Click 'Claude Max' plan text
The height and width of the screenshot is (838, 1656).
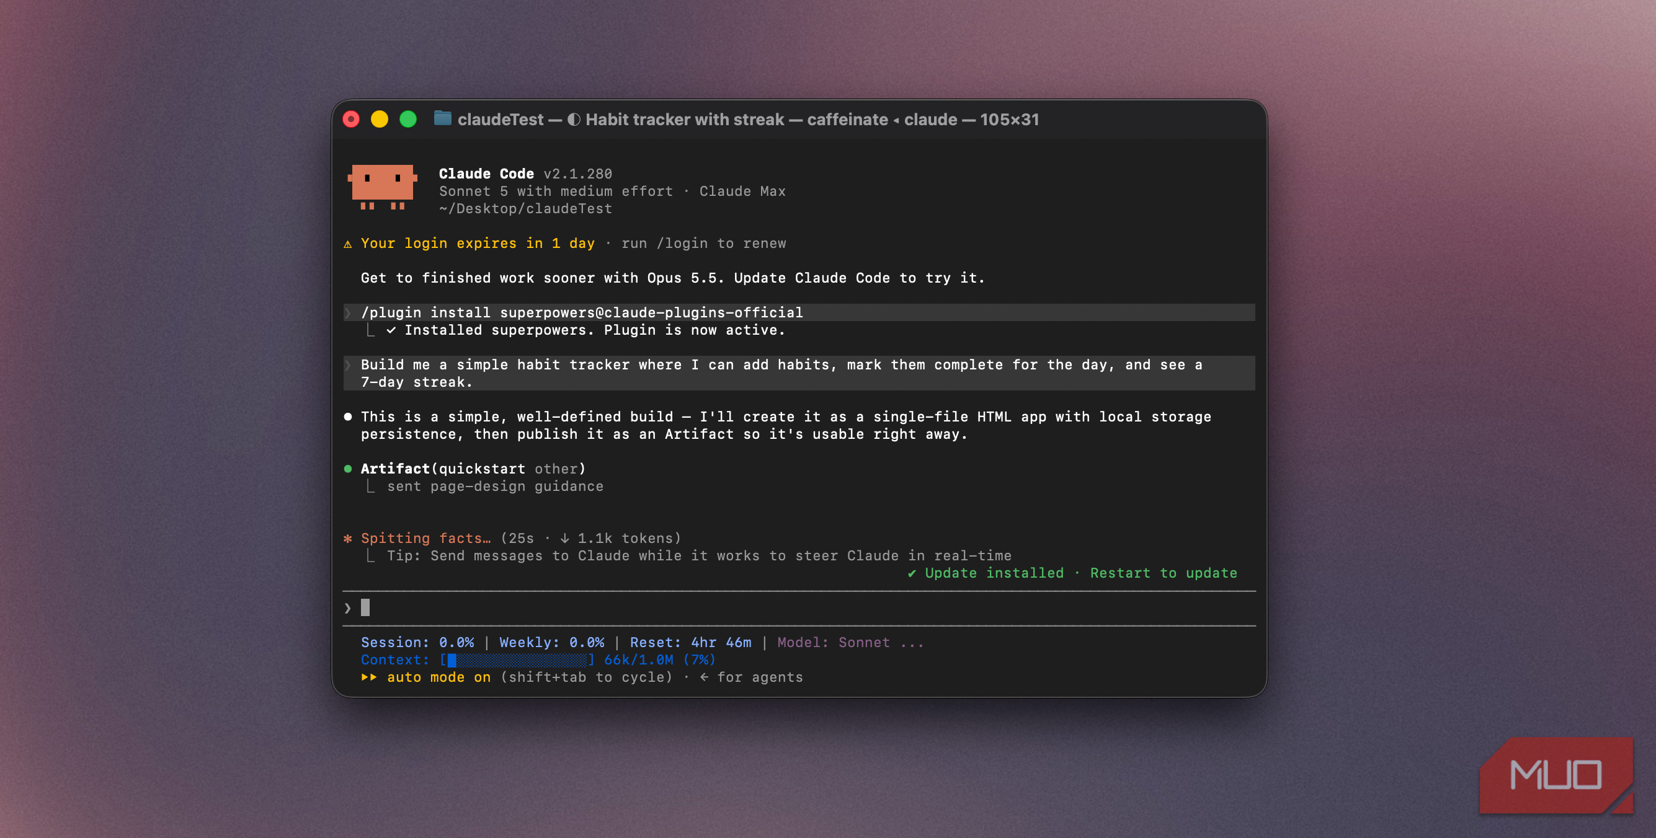point(742,191)
